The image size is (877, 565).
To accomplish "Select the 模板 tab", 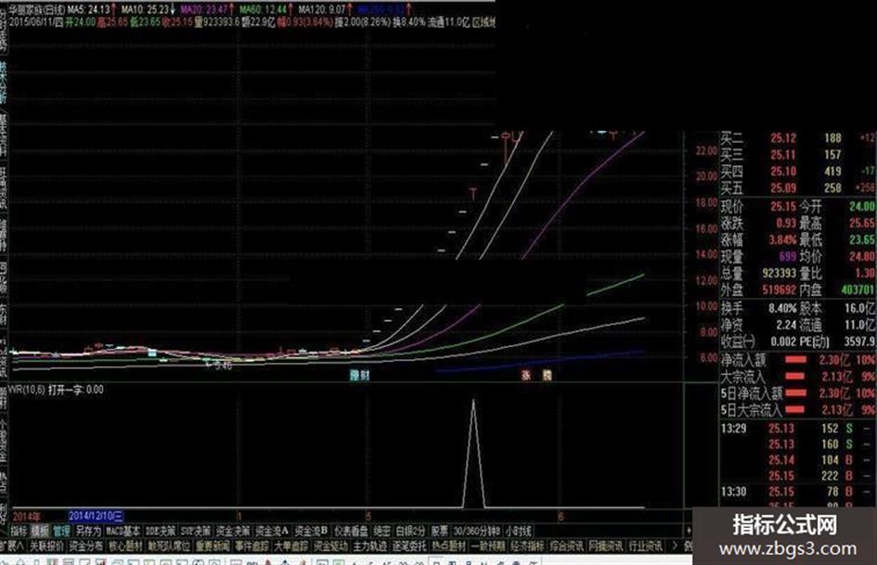I will point(40,531).
